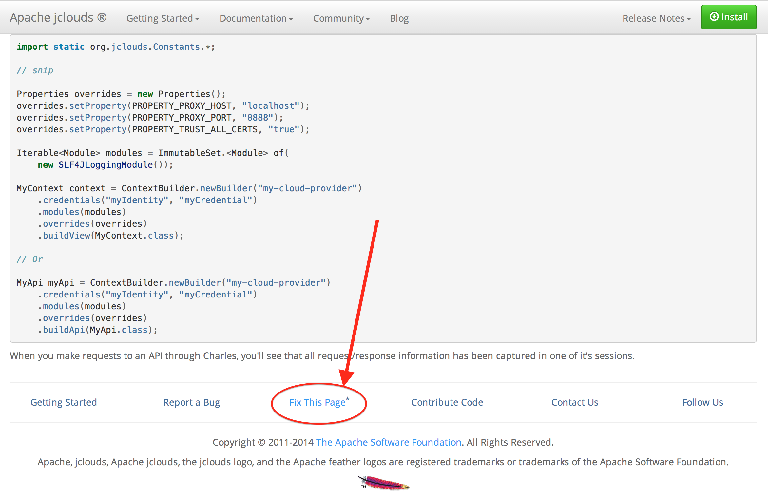
Task: Open the Community dropdown menu
Action: click(x=341, y=18)
